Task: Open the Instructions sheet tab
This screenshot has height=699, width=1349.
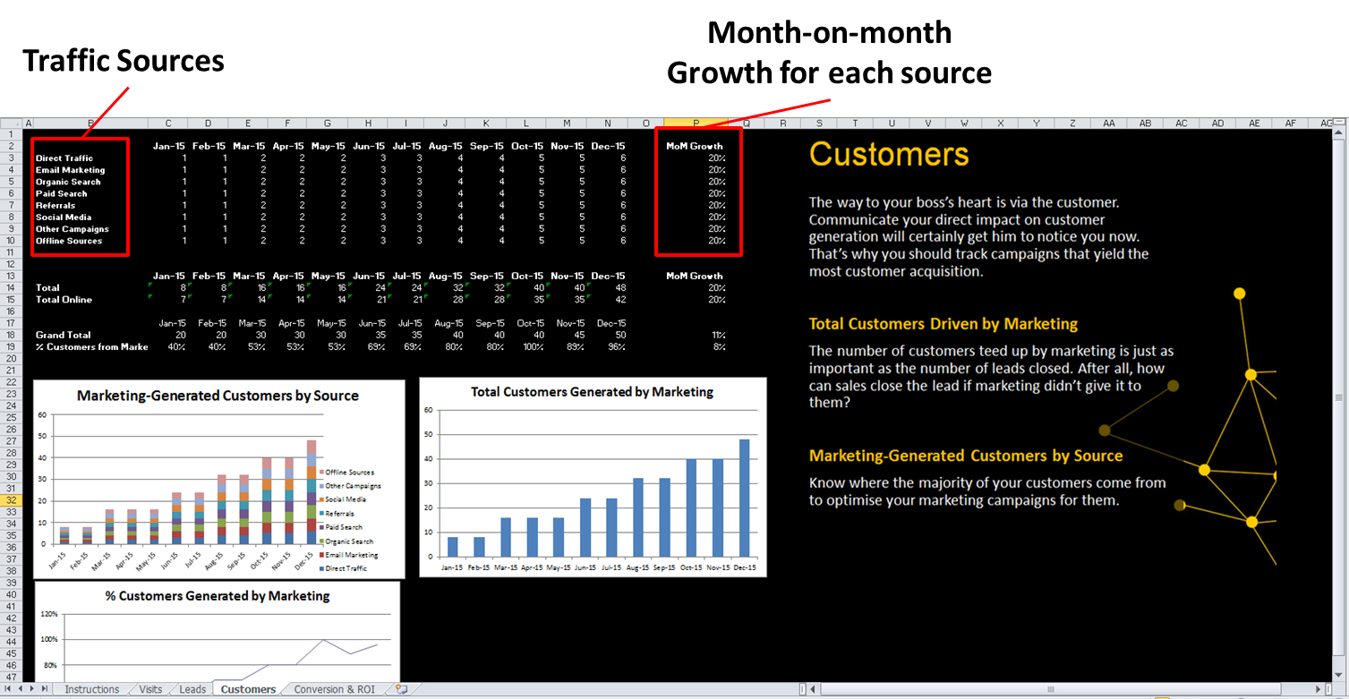Action: [x=91, y=689]
